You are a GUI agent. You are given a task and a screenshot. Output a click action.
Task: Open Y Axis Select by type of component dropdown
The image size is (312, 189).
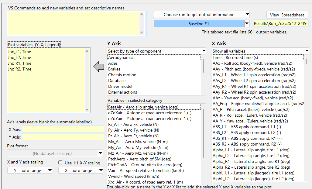click(156, 51)
